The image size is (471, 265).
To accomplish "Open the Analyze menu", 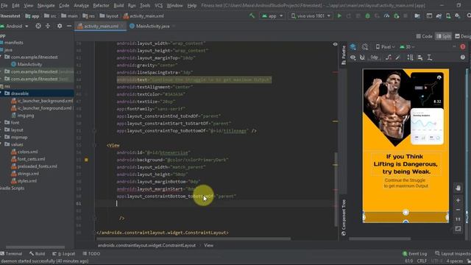I will point(81,5).
